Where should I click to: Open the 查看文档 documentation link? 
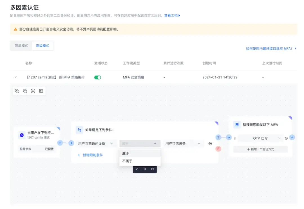(x=172, y=15)
